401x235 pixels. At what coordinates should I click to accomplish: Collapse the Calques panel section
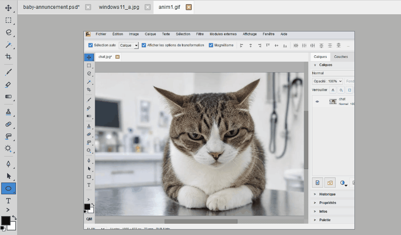point(315,65)
